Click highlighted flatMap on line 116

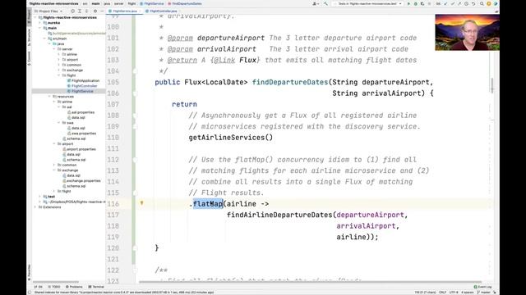[208, 204]
